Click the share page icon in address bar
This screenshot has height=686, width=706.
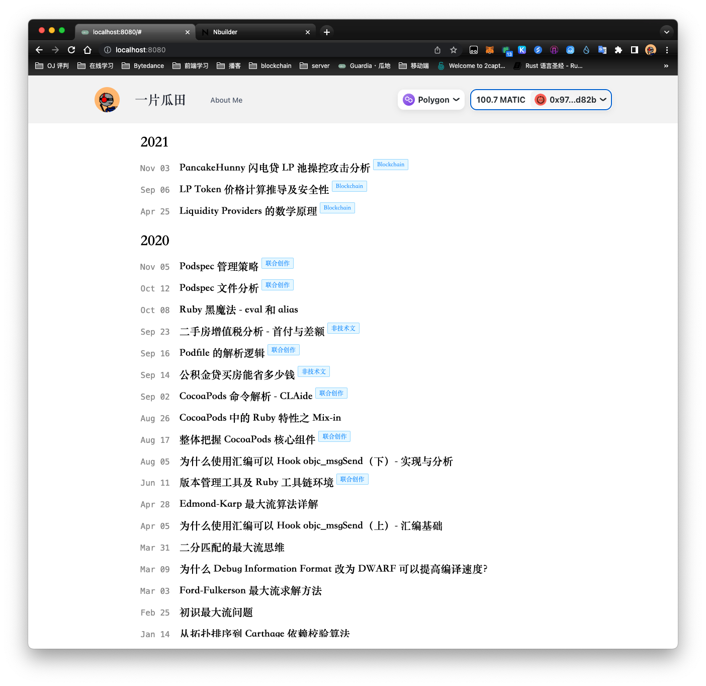point(437,50)
